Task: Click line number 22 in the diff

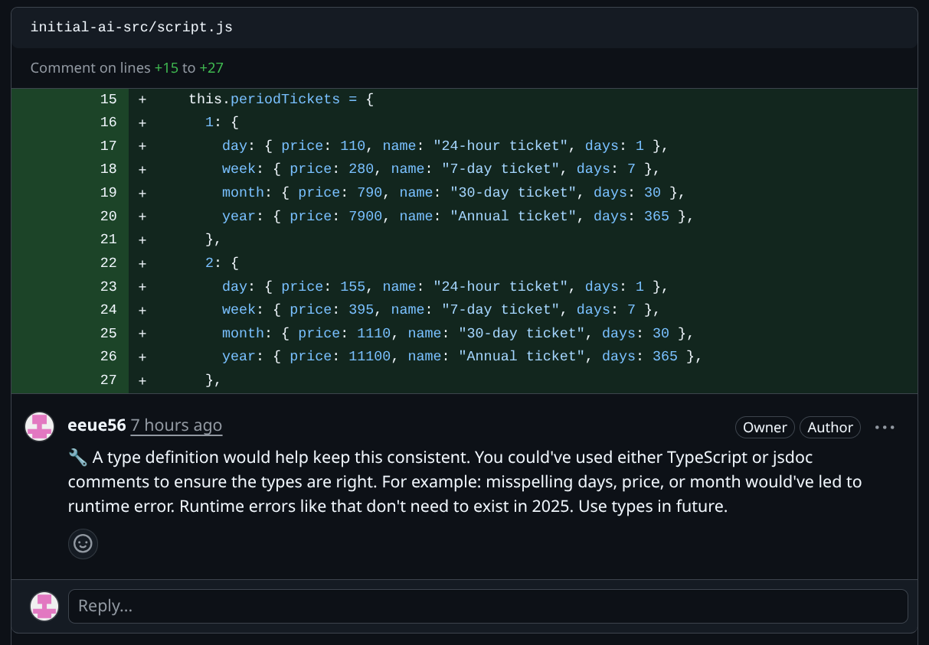Action: [x=109, y=263]
